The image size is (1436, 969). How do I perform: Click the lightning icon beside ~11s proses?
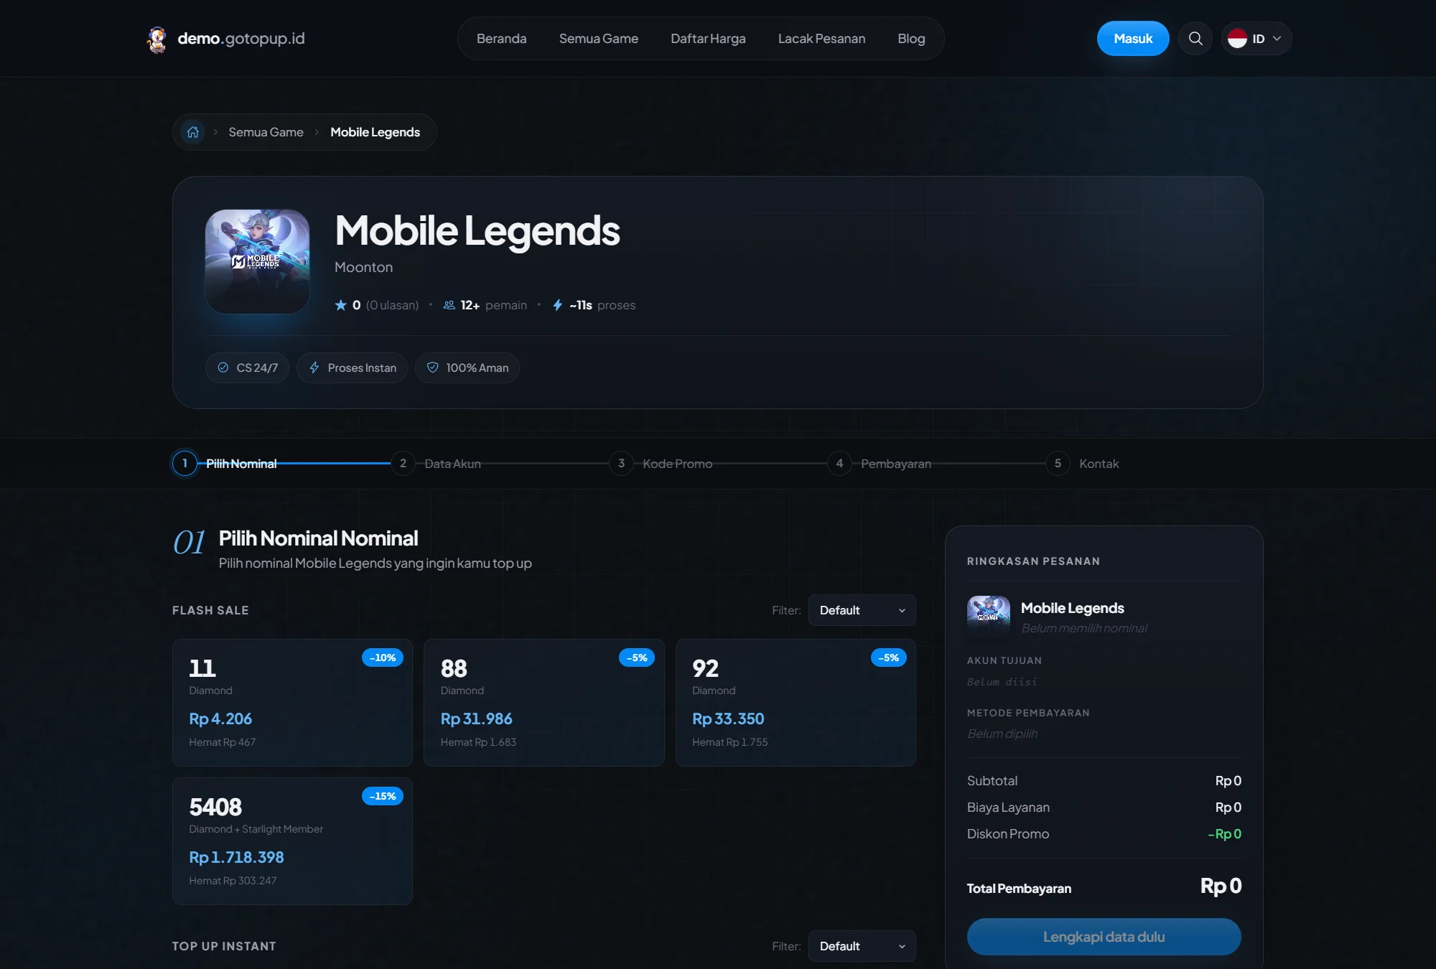point(557,305)
